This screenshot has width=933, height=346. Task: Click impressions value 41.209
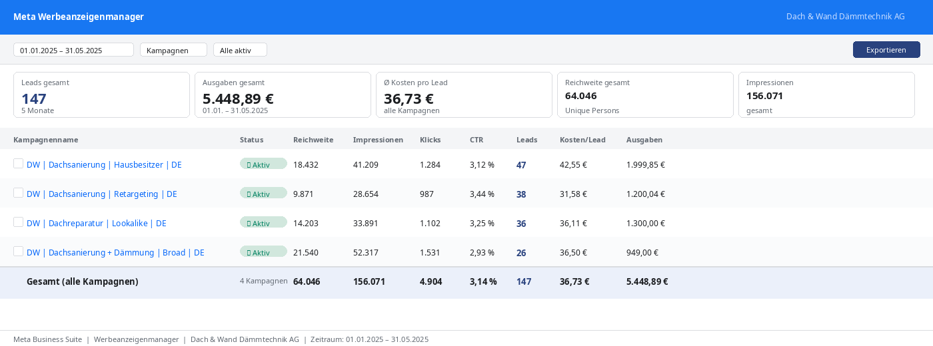366,165
